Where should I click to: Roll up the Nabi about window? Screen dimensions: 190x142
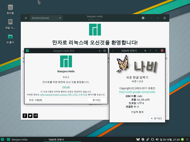(x=145, y=51)
